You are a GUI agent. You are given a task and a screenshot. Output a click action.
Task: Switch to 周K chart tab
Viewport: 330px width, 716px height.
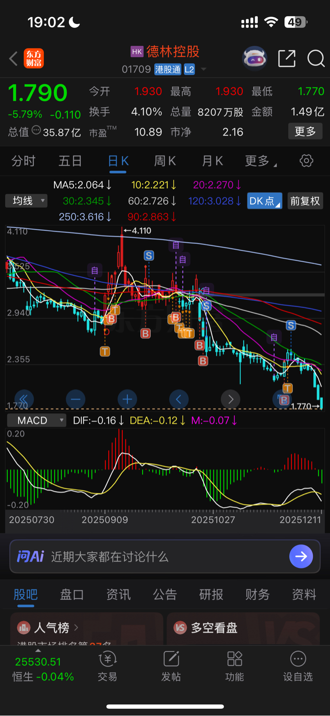point(165,161)
